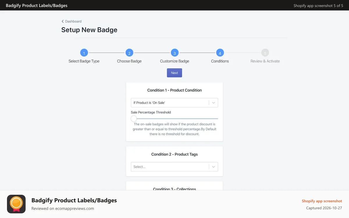
Task: Click the back chevron beside Dashboard
Action: pos(63,21)
